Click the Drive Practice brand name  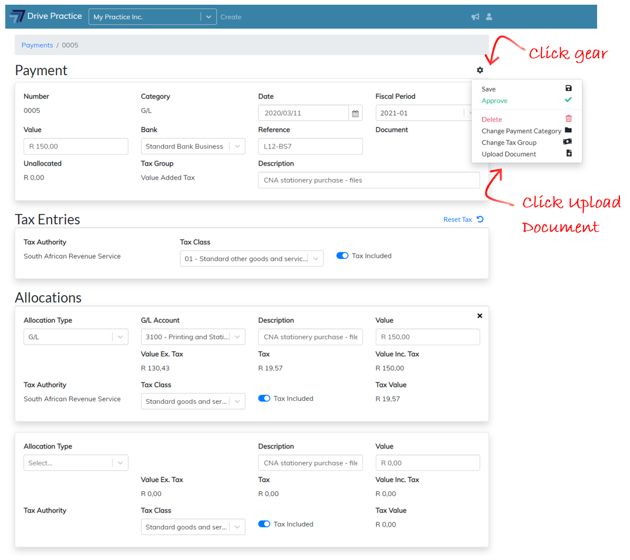click(x=55, y=16)
